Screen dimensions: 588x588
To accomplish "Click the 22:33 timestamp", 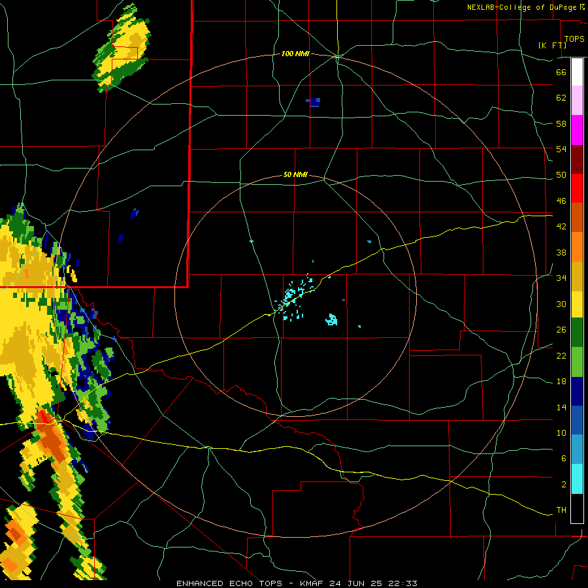I will pos(402,583).
